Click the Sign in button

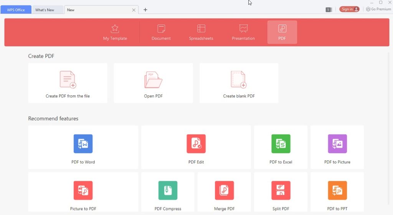pyautogui.click(x=349, y=9)
